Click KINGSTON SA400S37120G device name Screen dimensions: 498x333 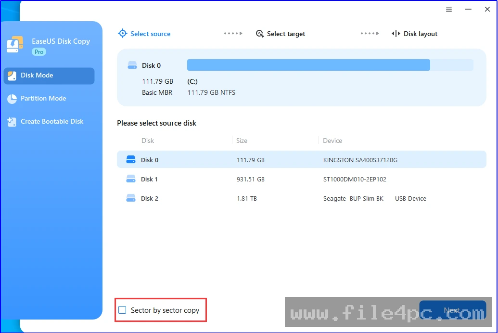tap(360, 160)
